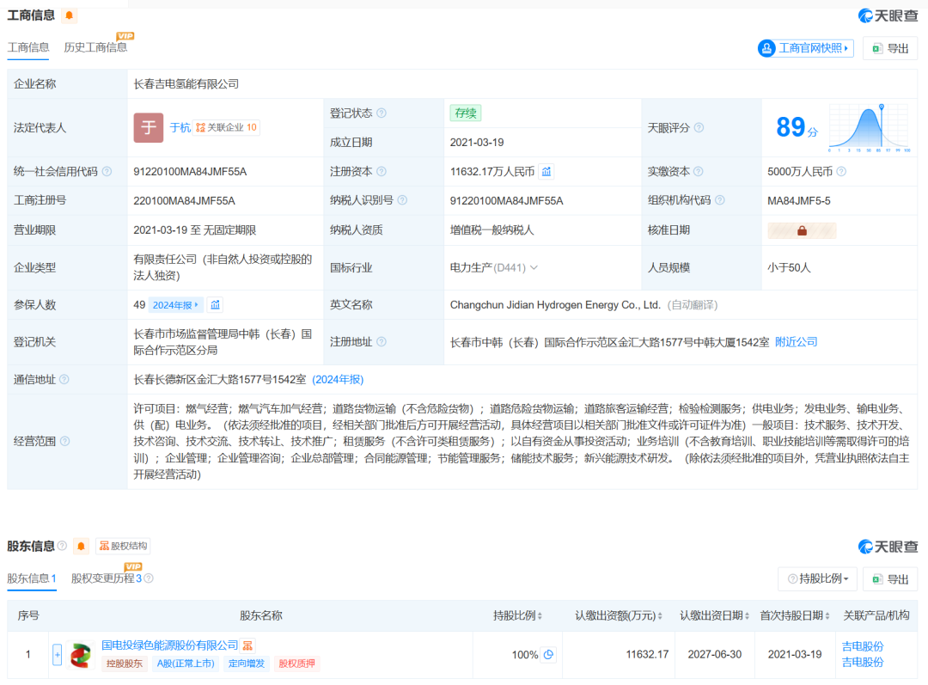Click help icon beside 实缴资本 label
Image resolution: width=928 pixels, height=685 pixels.
click(699, 172)
